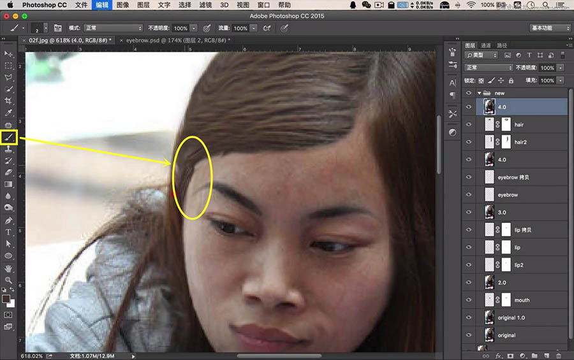Filter layers by adjustment type
Image resolution: width=574 pixels, height=360 pixels.
(x=519, y=55)
